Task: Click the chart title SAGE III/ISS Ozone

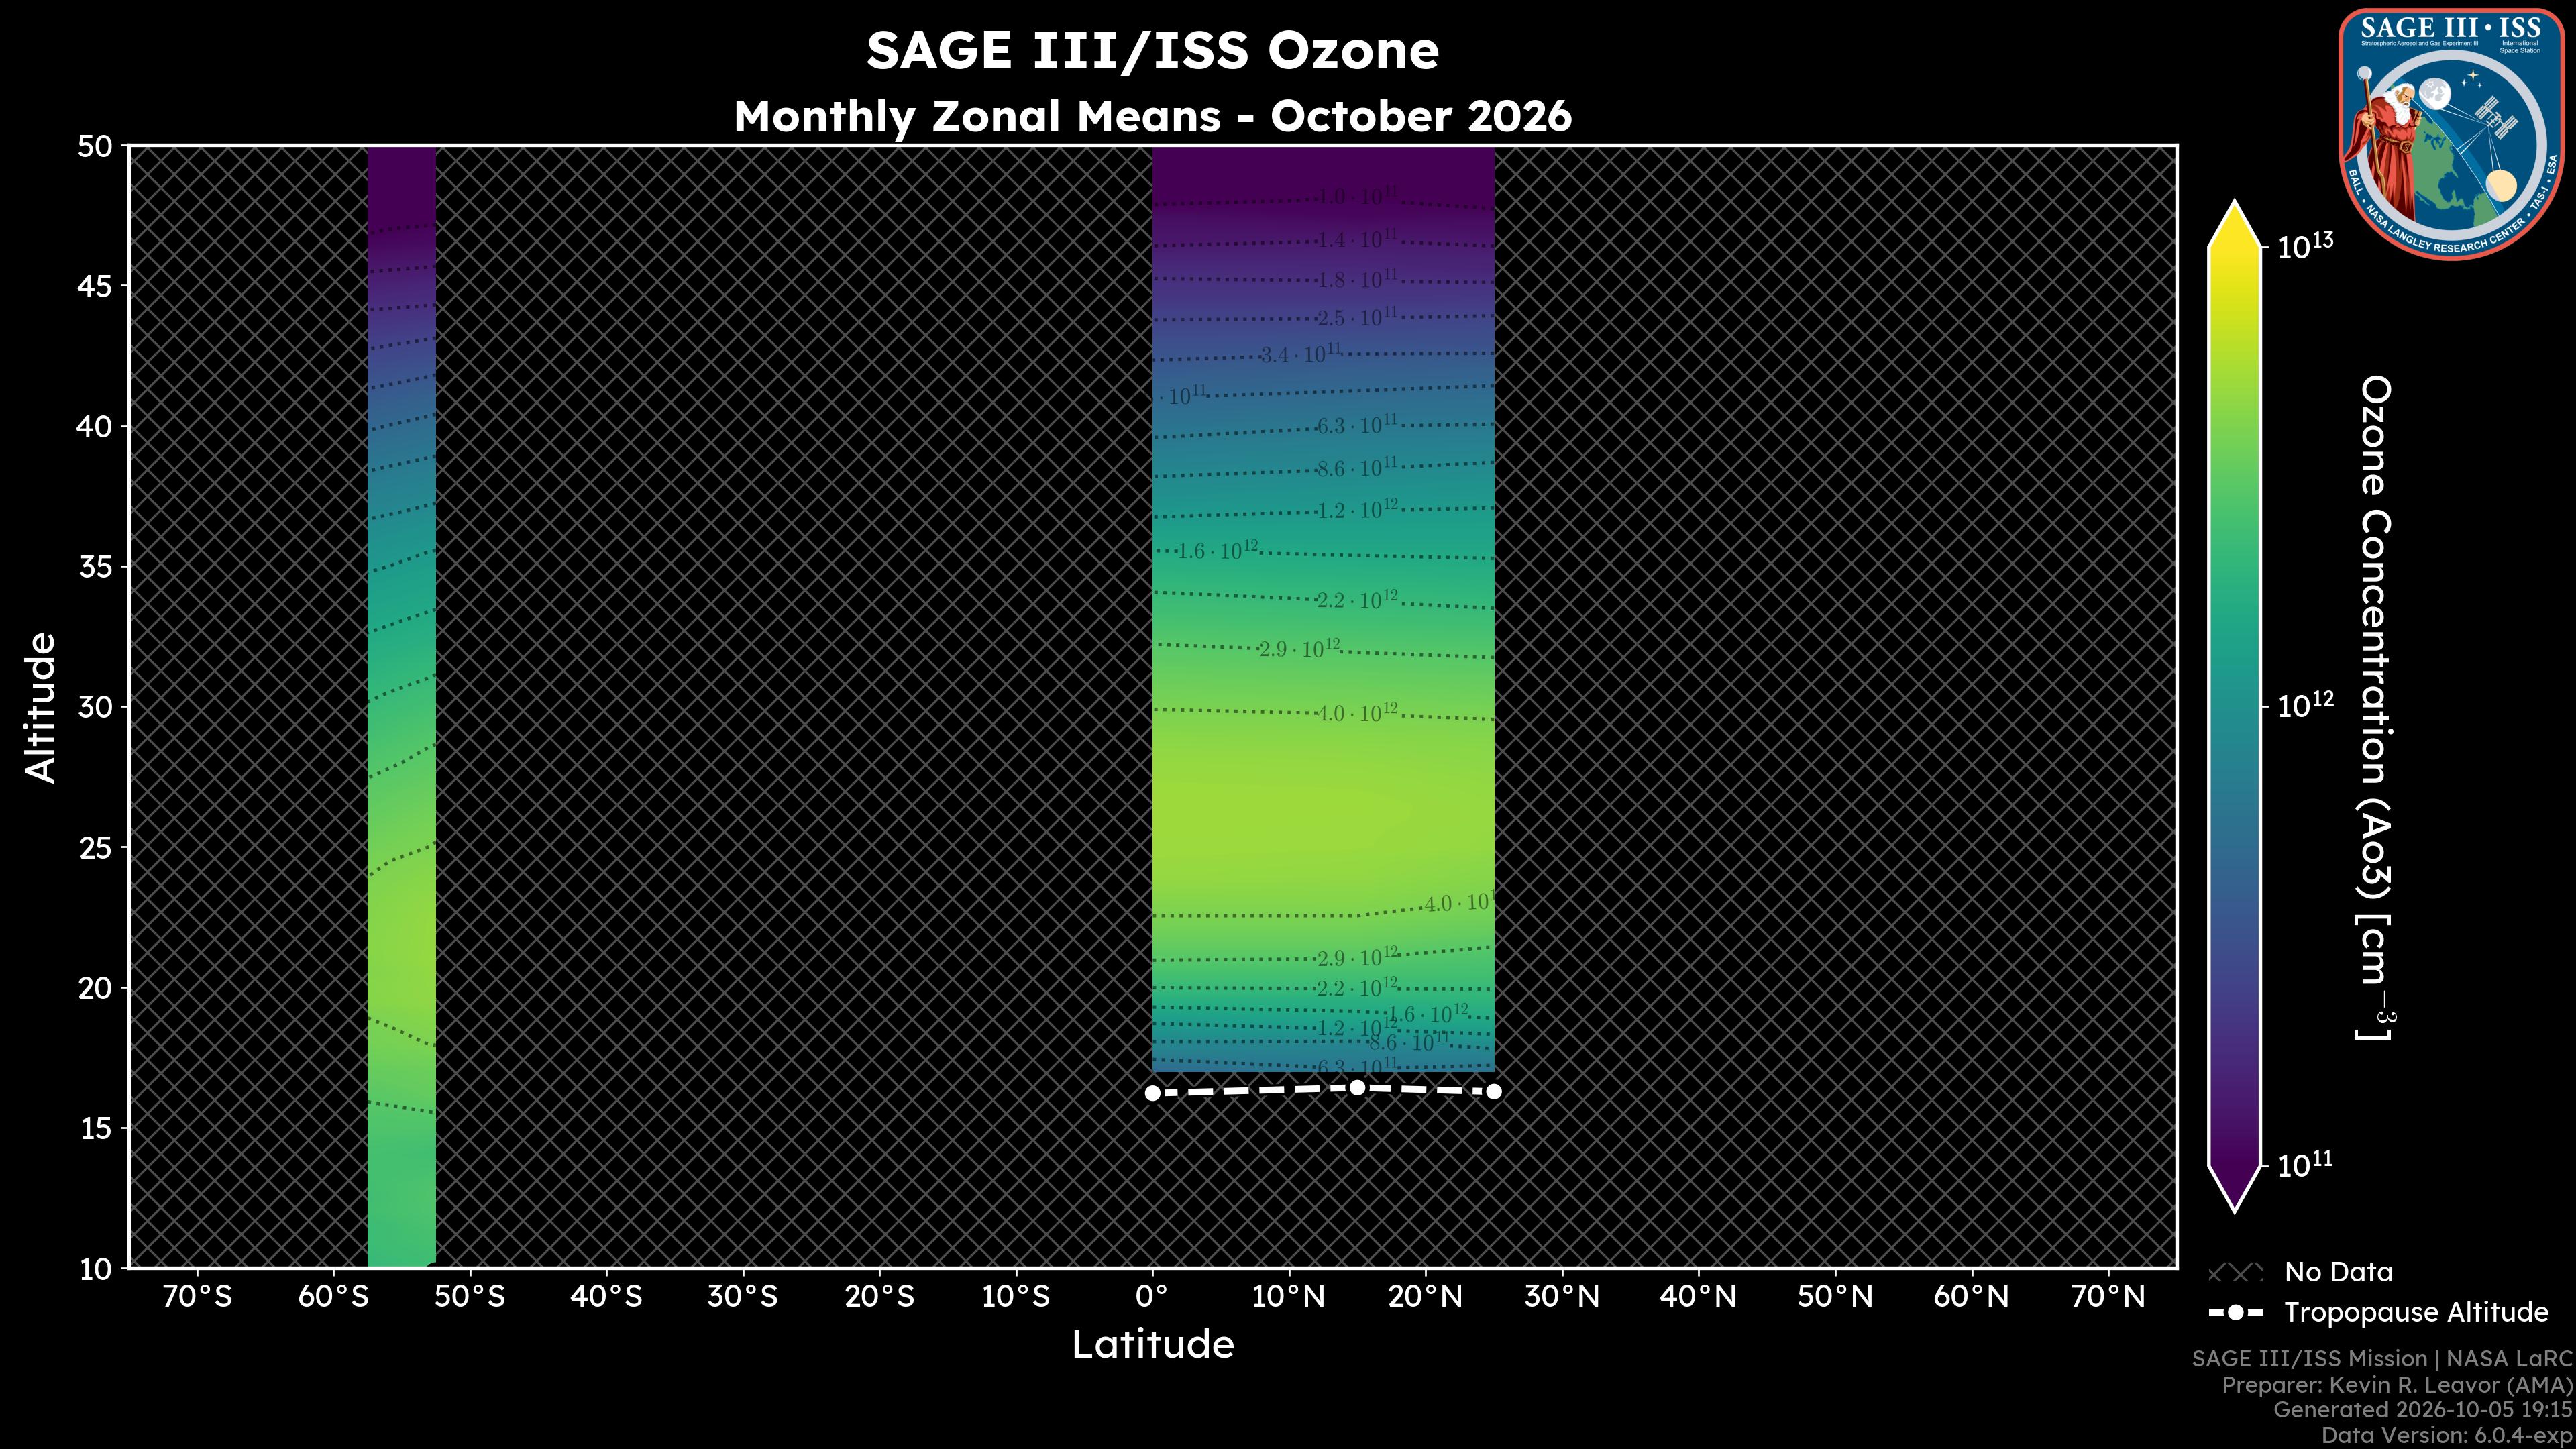Action: coord(1152,51)
